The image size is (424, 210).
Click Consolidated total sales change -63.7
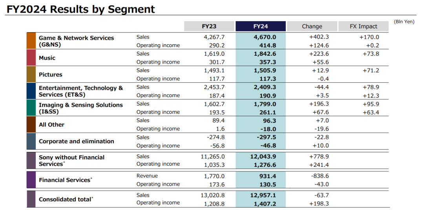(322, 195)
